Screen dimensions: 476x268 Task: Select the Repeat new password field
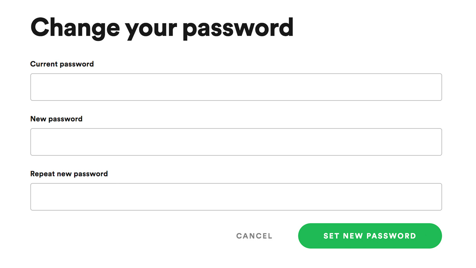pyautogui.click(x=236, y=197)
